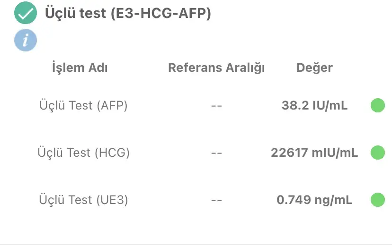Select the AFP value 38.2 IU/mL
392x246 pixels.
point(314,105)
